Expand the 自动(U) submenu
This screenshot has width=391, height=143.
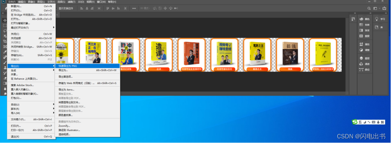tap(32, 105)
